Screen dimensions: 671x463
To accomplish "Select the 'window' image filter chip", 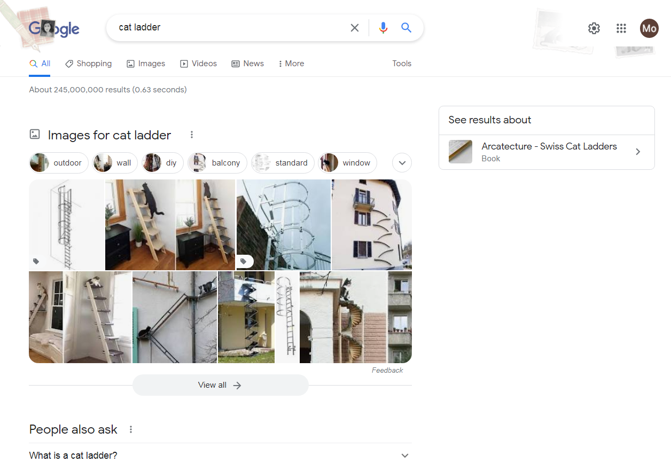I will pos(348,163).
